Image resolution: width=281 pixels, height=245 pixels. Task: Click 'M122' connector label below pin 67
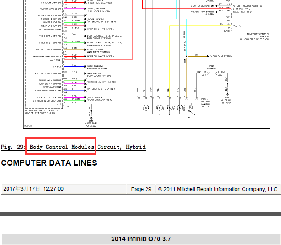(x=67, y=106)
